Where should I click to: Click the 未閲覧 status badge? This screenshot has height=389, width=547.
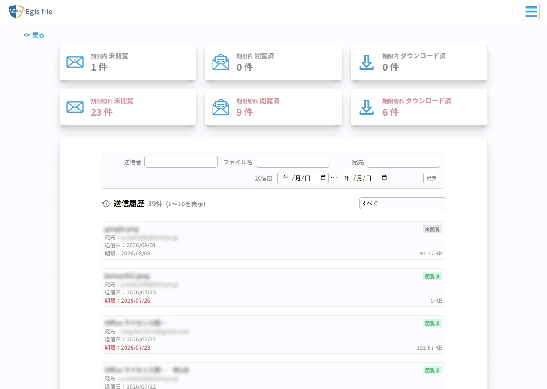pyautogui.click(x=433, y=229)
